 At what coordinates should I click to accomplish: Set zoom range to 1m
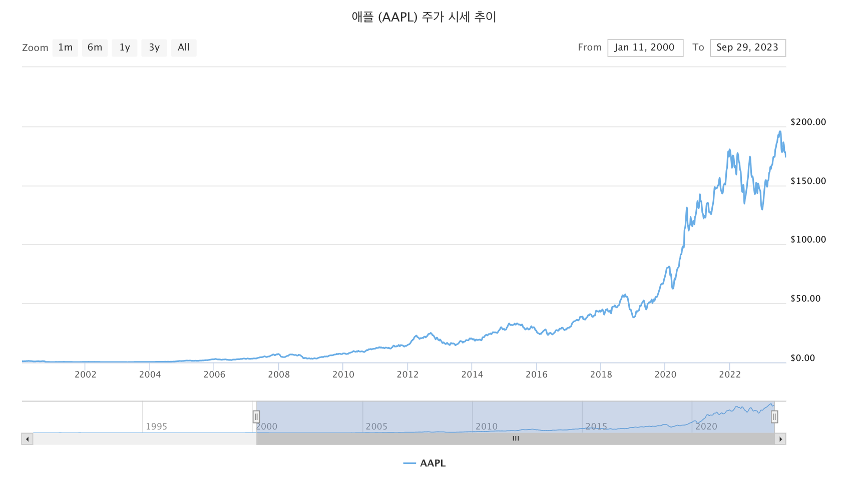[65, 47]
